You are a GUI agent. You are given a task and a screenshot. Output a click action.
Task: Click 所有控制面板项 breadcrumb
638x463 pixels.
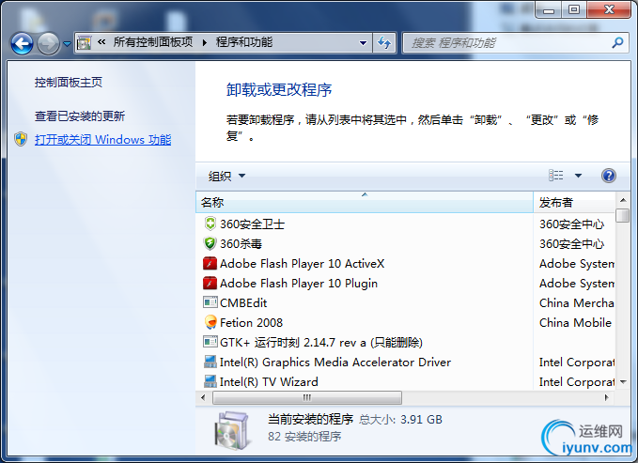point(153,42)
